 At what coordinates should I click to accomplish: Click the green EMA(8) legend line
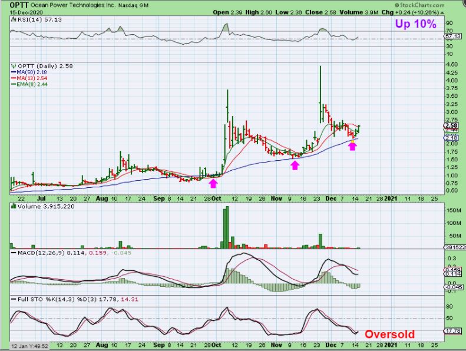[x=14, y=84]
